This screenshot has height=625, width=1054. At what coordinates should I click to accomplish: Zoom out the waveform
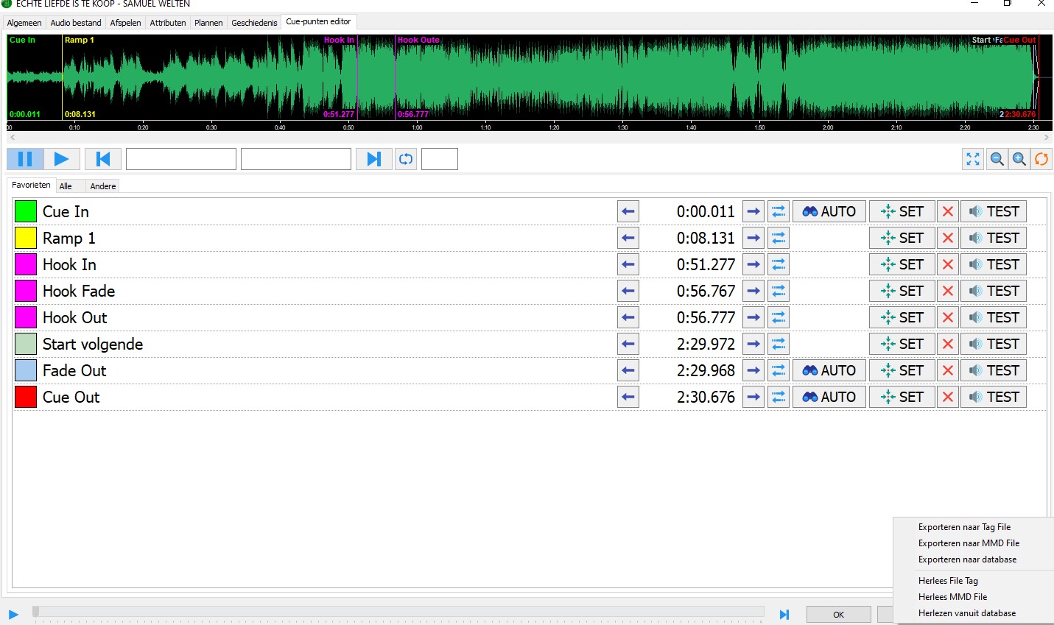click(997, 159)
